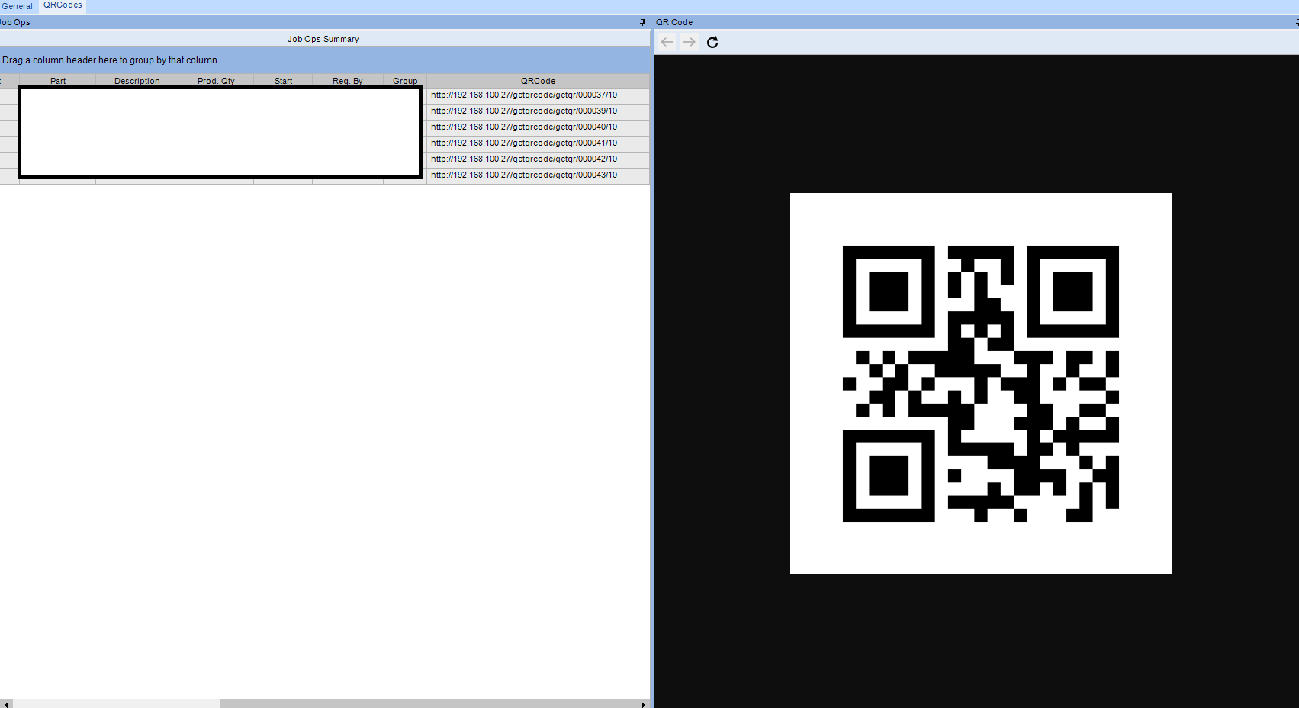Image resolution: width=1299 pixels, height=708 pixels.
Task: Switch to the General tab
Action: click(x=17, y=6)
